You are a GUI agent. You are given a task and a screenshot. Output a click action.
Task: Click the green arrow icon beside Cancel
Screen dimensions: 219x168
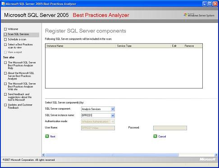point(155,136)
